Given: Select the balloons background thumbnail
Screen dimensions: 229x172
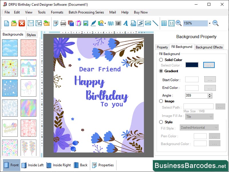Looking at the screenshot, I should [x=28, y=88].
